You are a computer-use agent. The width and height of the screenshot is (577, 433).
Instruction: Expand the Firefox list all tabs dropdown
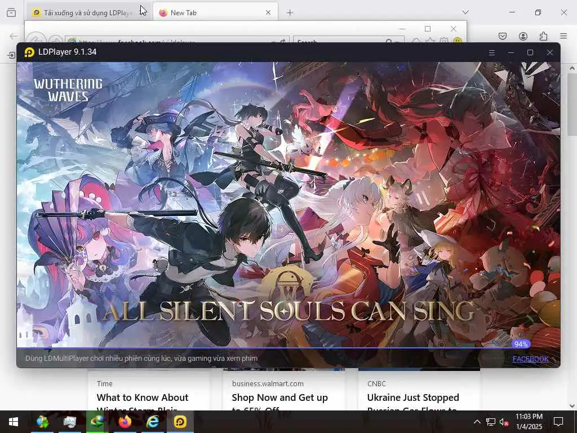pyautogui.click(x=465, y=12)
